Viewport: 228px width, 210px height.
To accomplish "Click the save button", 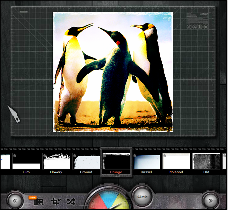I will 142,197.
